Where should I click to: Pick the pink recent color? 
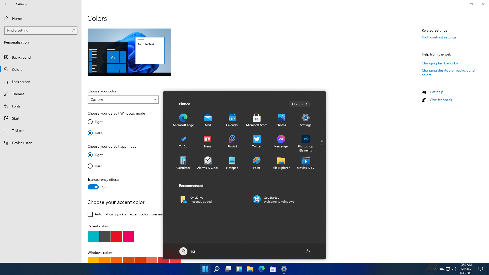pos(128,236)
